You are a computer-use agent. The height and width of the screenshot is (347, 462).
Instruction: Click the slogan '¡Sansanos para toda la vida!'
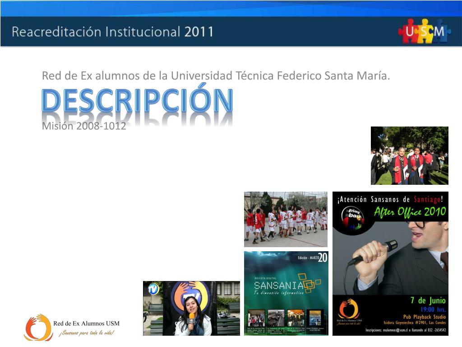coord(87,333)
